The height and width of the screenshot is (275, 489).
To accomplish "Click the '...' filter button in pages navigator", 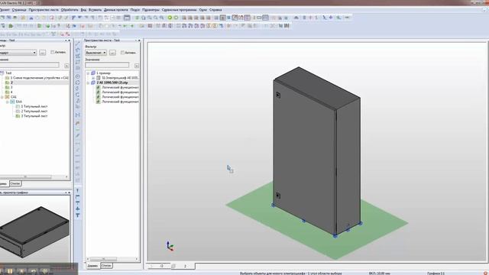I will pyautogui.click(x=43, y=53).
